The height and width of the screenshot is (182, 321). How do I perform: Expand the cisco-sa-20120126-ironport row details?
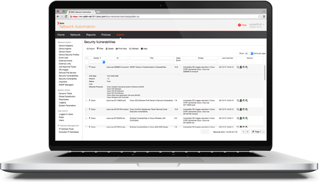pyautogui.click(x=89, y=109)
